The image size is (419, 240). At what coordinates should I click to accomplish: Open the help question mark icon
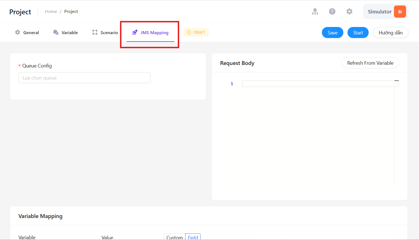(332, 12)
